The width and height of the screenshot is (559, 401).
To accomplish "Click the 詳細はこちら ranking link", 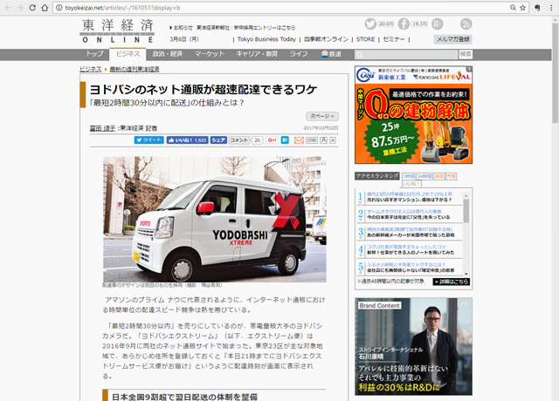I will [452, 282].
